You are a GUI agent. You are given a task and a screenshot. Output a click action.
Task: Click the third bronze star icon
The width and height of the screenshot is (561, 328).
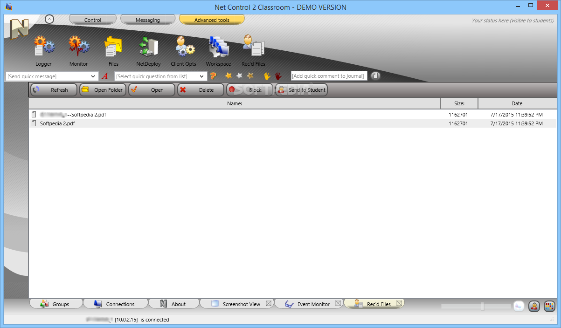click(250, 75)
